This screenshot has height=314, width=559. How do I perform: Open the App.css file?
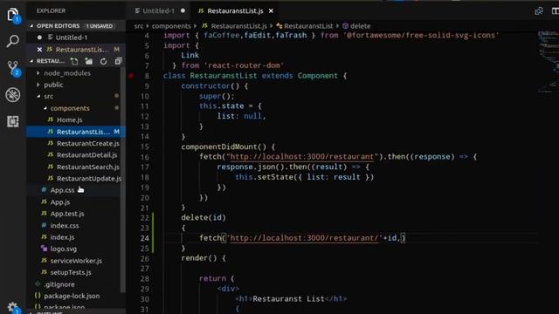tap(62, 190)
